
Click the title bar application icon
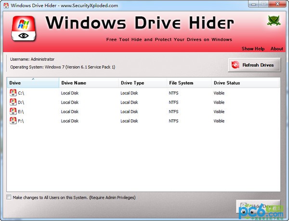click(6, 5)
